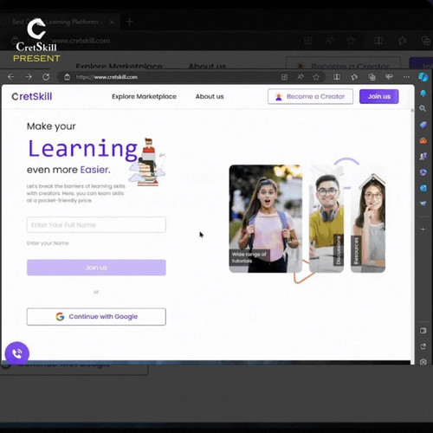This screenshot has height=433, width=433.
Task: Open Explore Marketplace in the navigation
Action: click(144, 96)
